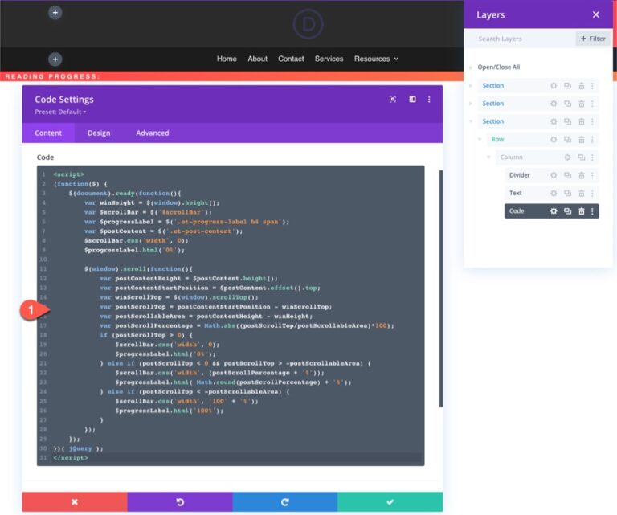The width and height of the screenshot is (617, 515).
Task: Toggle the Open/Close All arrow
Action: pyautogui.click(x=471, y=67)
